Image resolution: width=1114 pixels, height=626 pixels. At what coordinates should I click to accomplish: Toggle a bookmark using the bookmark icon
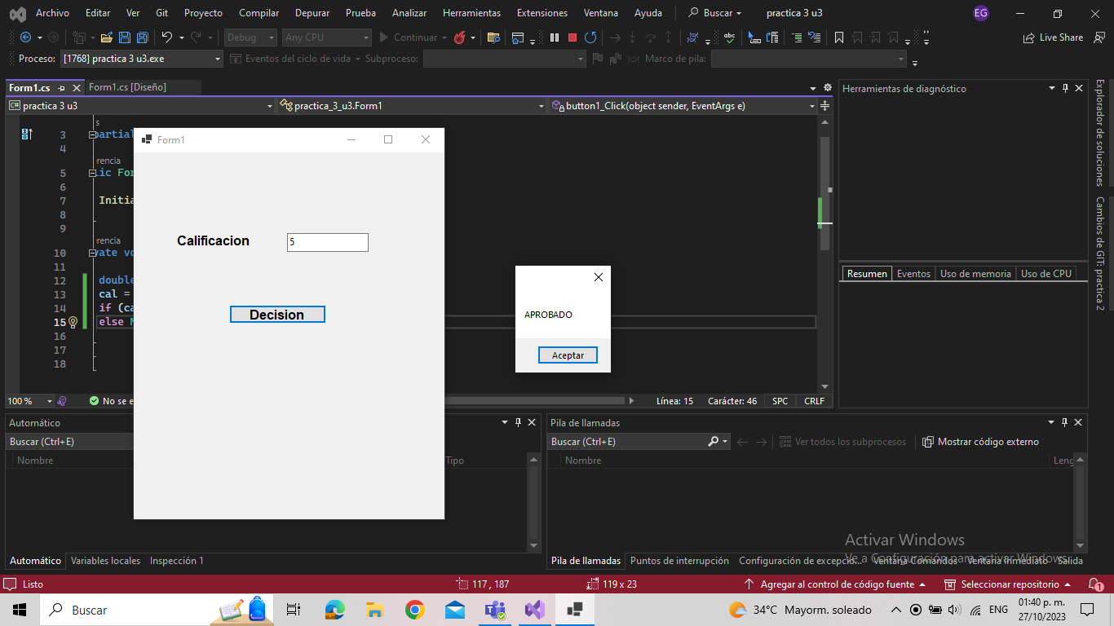click(838, 37)
